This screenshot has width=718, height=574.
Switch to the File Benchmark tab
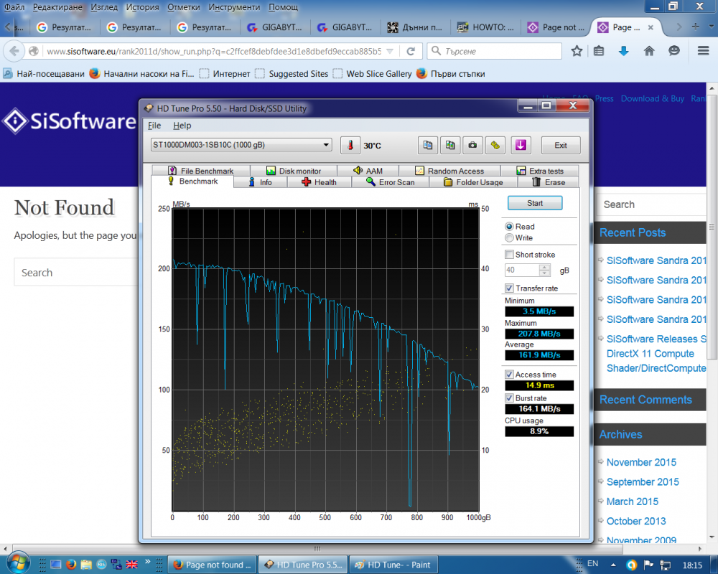(x=200, y=171)
